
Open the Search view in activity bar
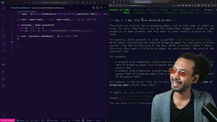[x=3, y=15]
